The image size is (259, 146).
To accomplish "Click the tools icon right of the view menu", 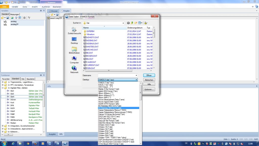I will (x=146, y=23).
